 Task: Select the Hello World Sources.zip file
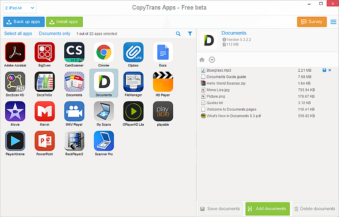point(267,83)
